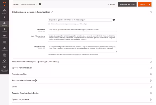The image size is (156, 105).
Task: Click into the Meta Palavras-chave textarea
Action: pos(82,38)
